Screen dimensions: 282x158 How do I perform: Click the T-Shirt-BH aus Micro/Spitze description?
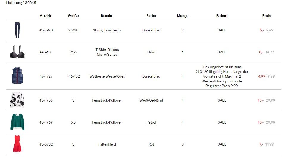pos(107,52)
